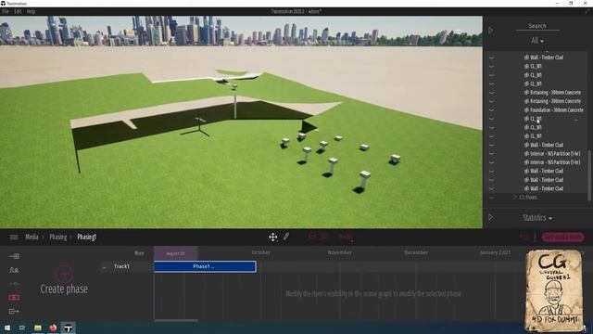Go to Phasing in the breadcrumb
Viewport: 593px width, 334px height.
click(57, 238)
